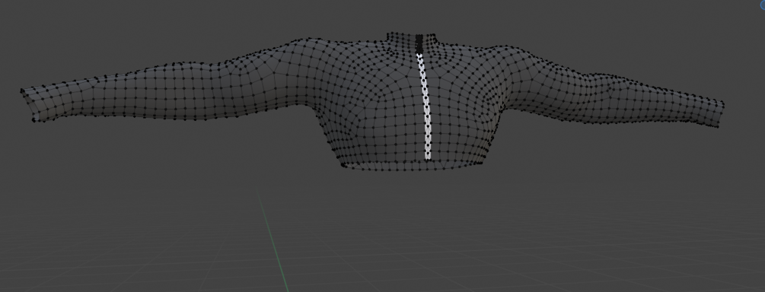Click the left sleeve cuff opening
This screenshot has width=765, height=292.
tap(27, 105)
